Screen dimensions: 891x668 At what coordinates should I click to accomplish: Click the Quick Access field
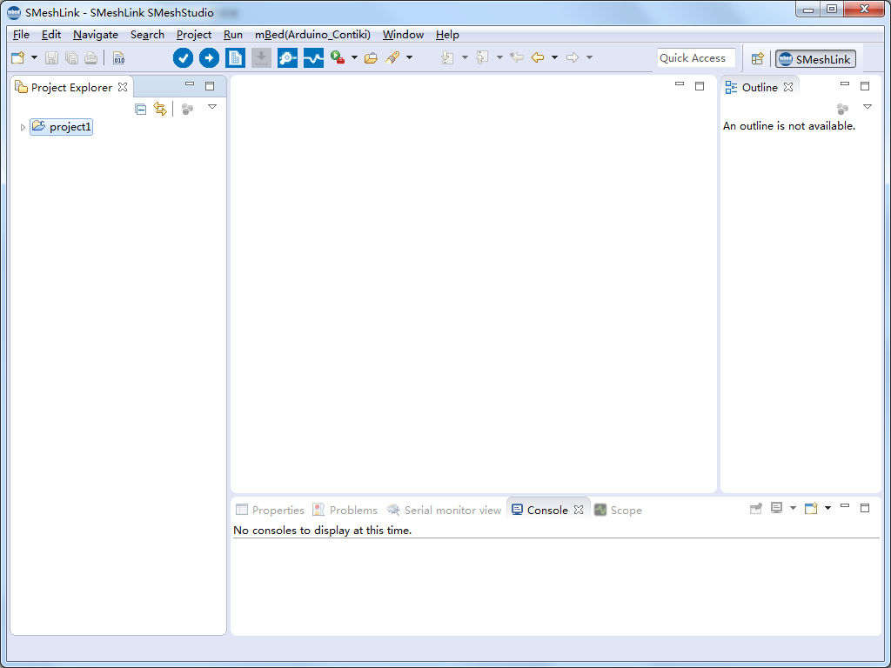tap(696, 58)
